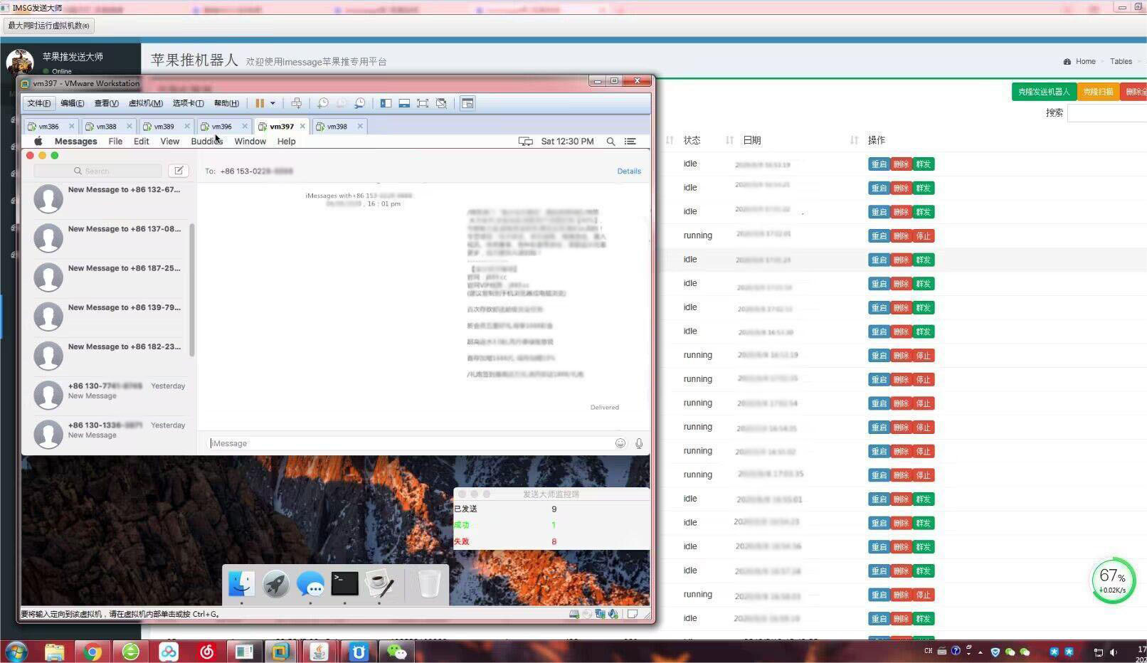Open the Messages app menu
1147x663 pixels.
click(x=76, y=142)
